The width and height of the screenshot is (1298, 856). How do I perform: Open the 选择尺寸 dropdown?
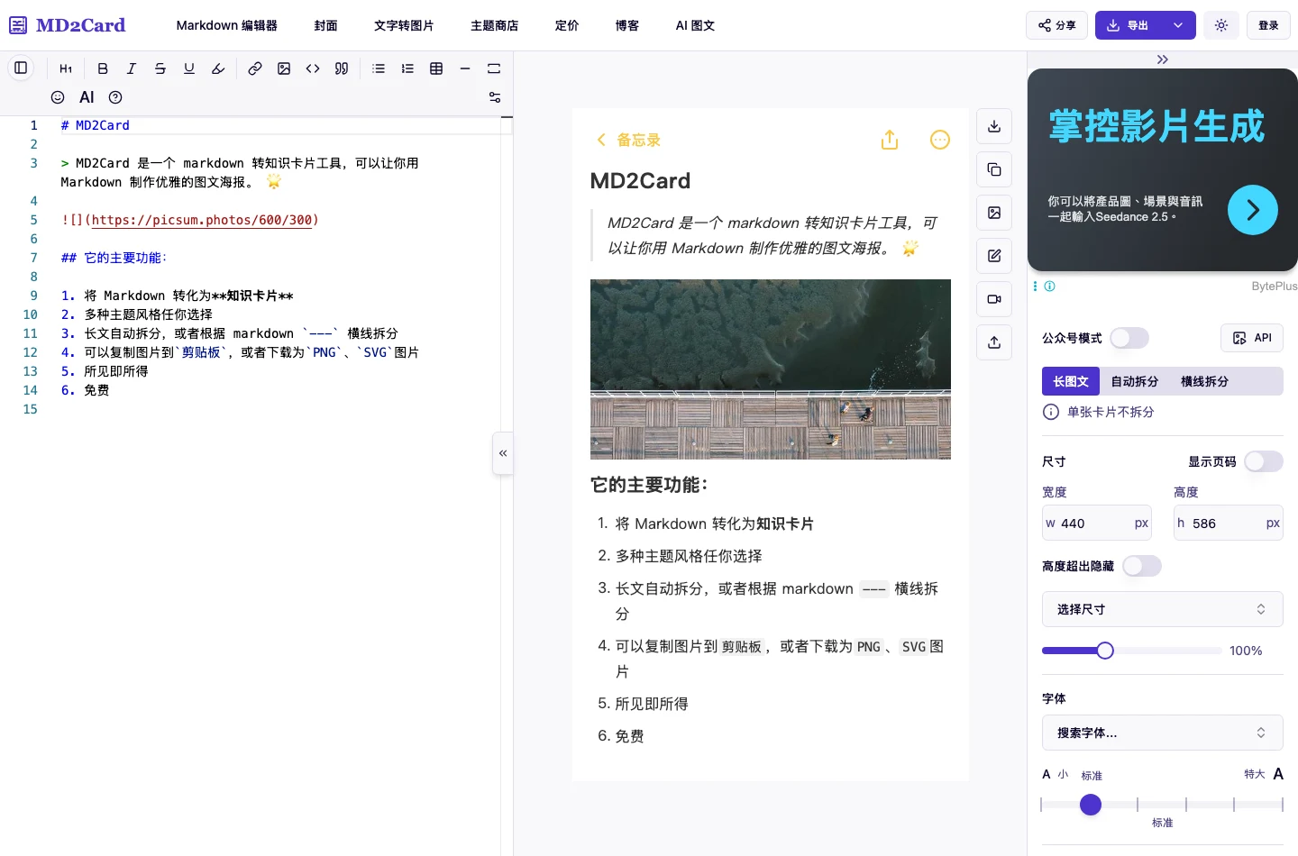pyautogui.click(x=1163, y=609)
